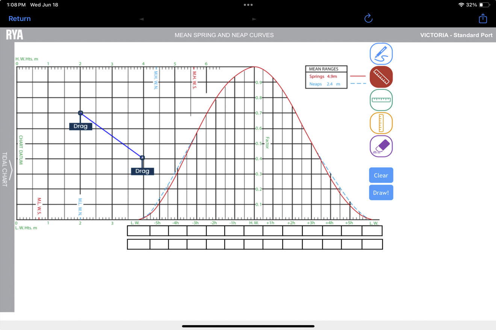Tap the RYA logo

pyautogui.click(x=15, y=35)
